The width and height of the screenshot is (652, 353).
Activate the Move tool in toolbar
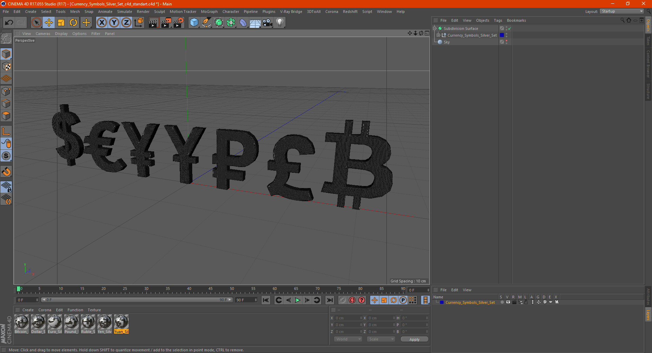[49, 23]
